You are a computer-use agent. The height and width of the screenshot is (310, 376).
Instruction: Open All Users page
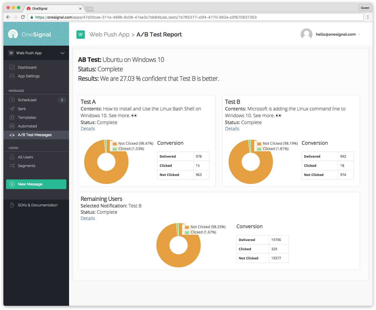click(x=25, y=157)
